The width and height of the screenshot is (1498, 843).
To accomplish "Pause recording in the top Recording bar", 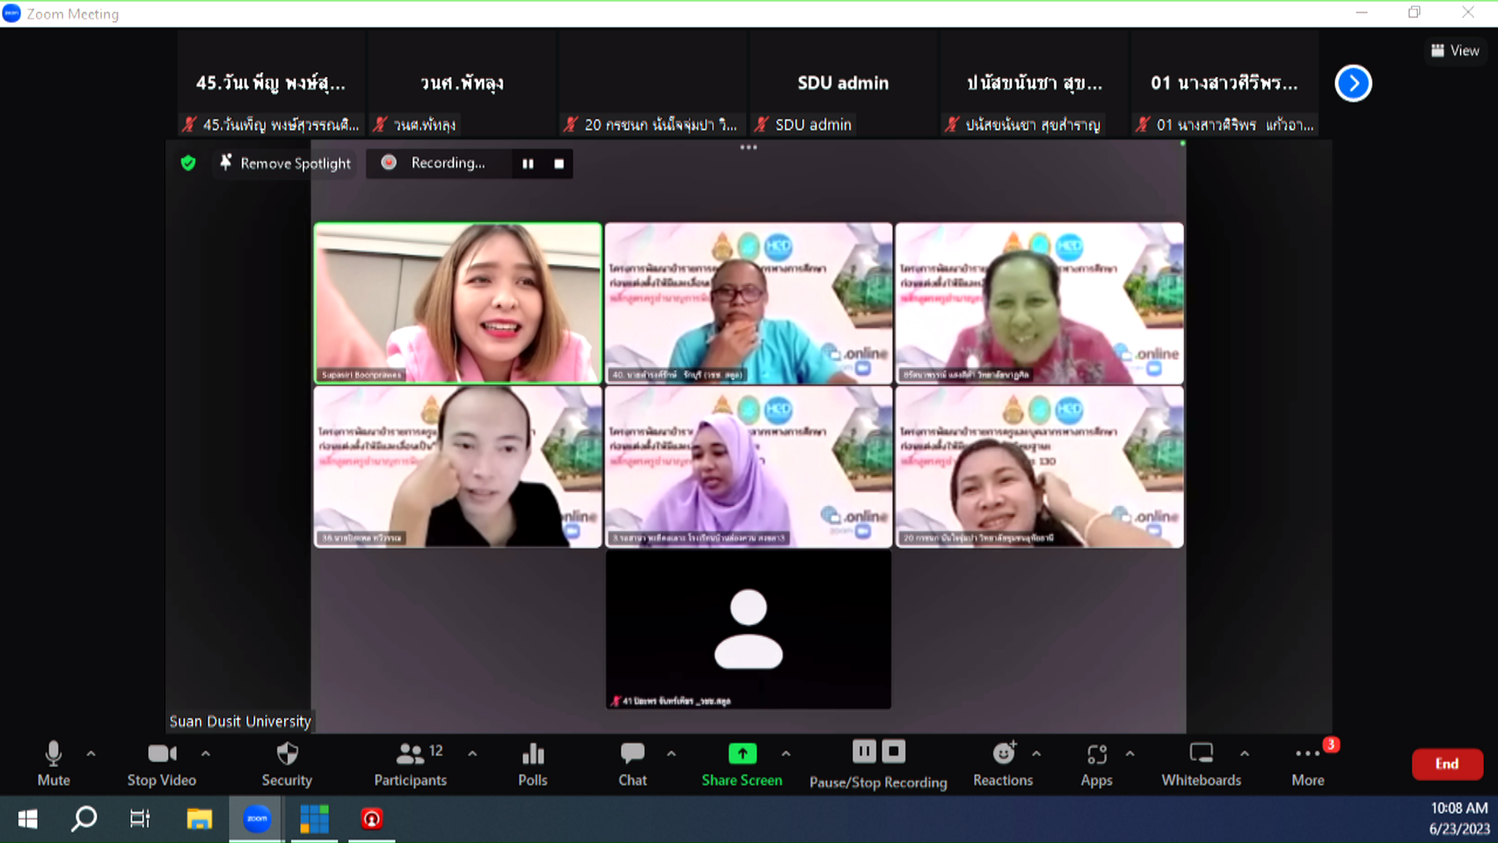I will [528, 164].
